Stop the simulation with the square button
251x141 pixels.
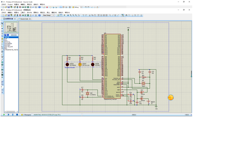point(17,115)
